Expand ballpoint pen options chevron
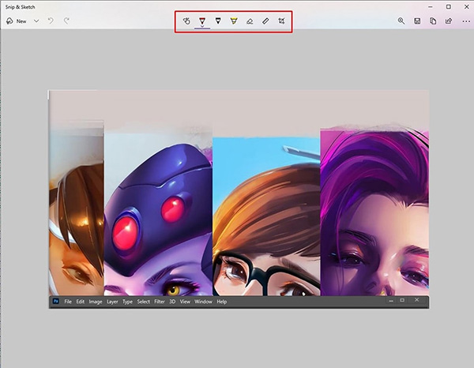Viewport: 474px width, 368px height. click(x=202, y=27)
